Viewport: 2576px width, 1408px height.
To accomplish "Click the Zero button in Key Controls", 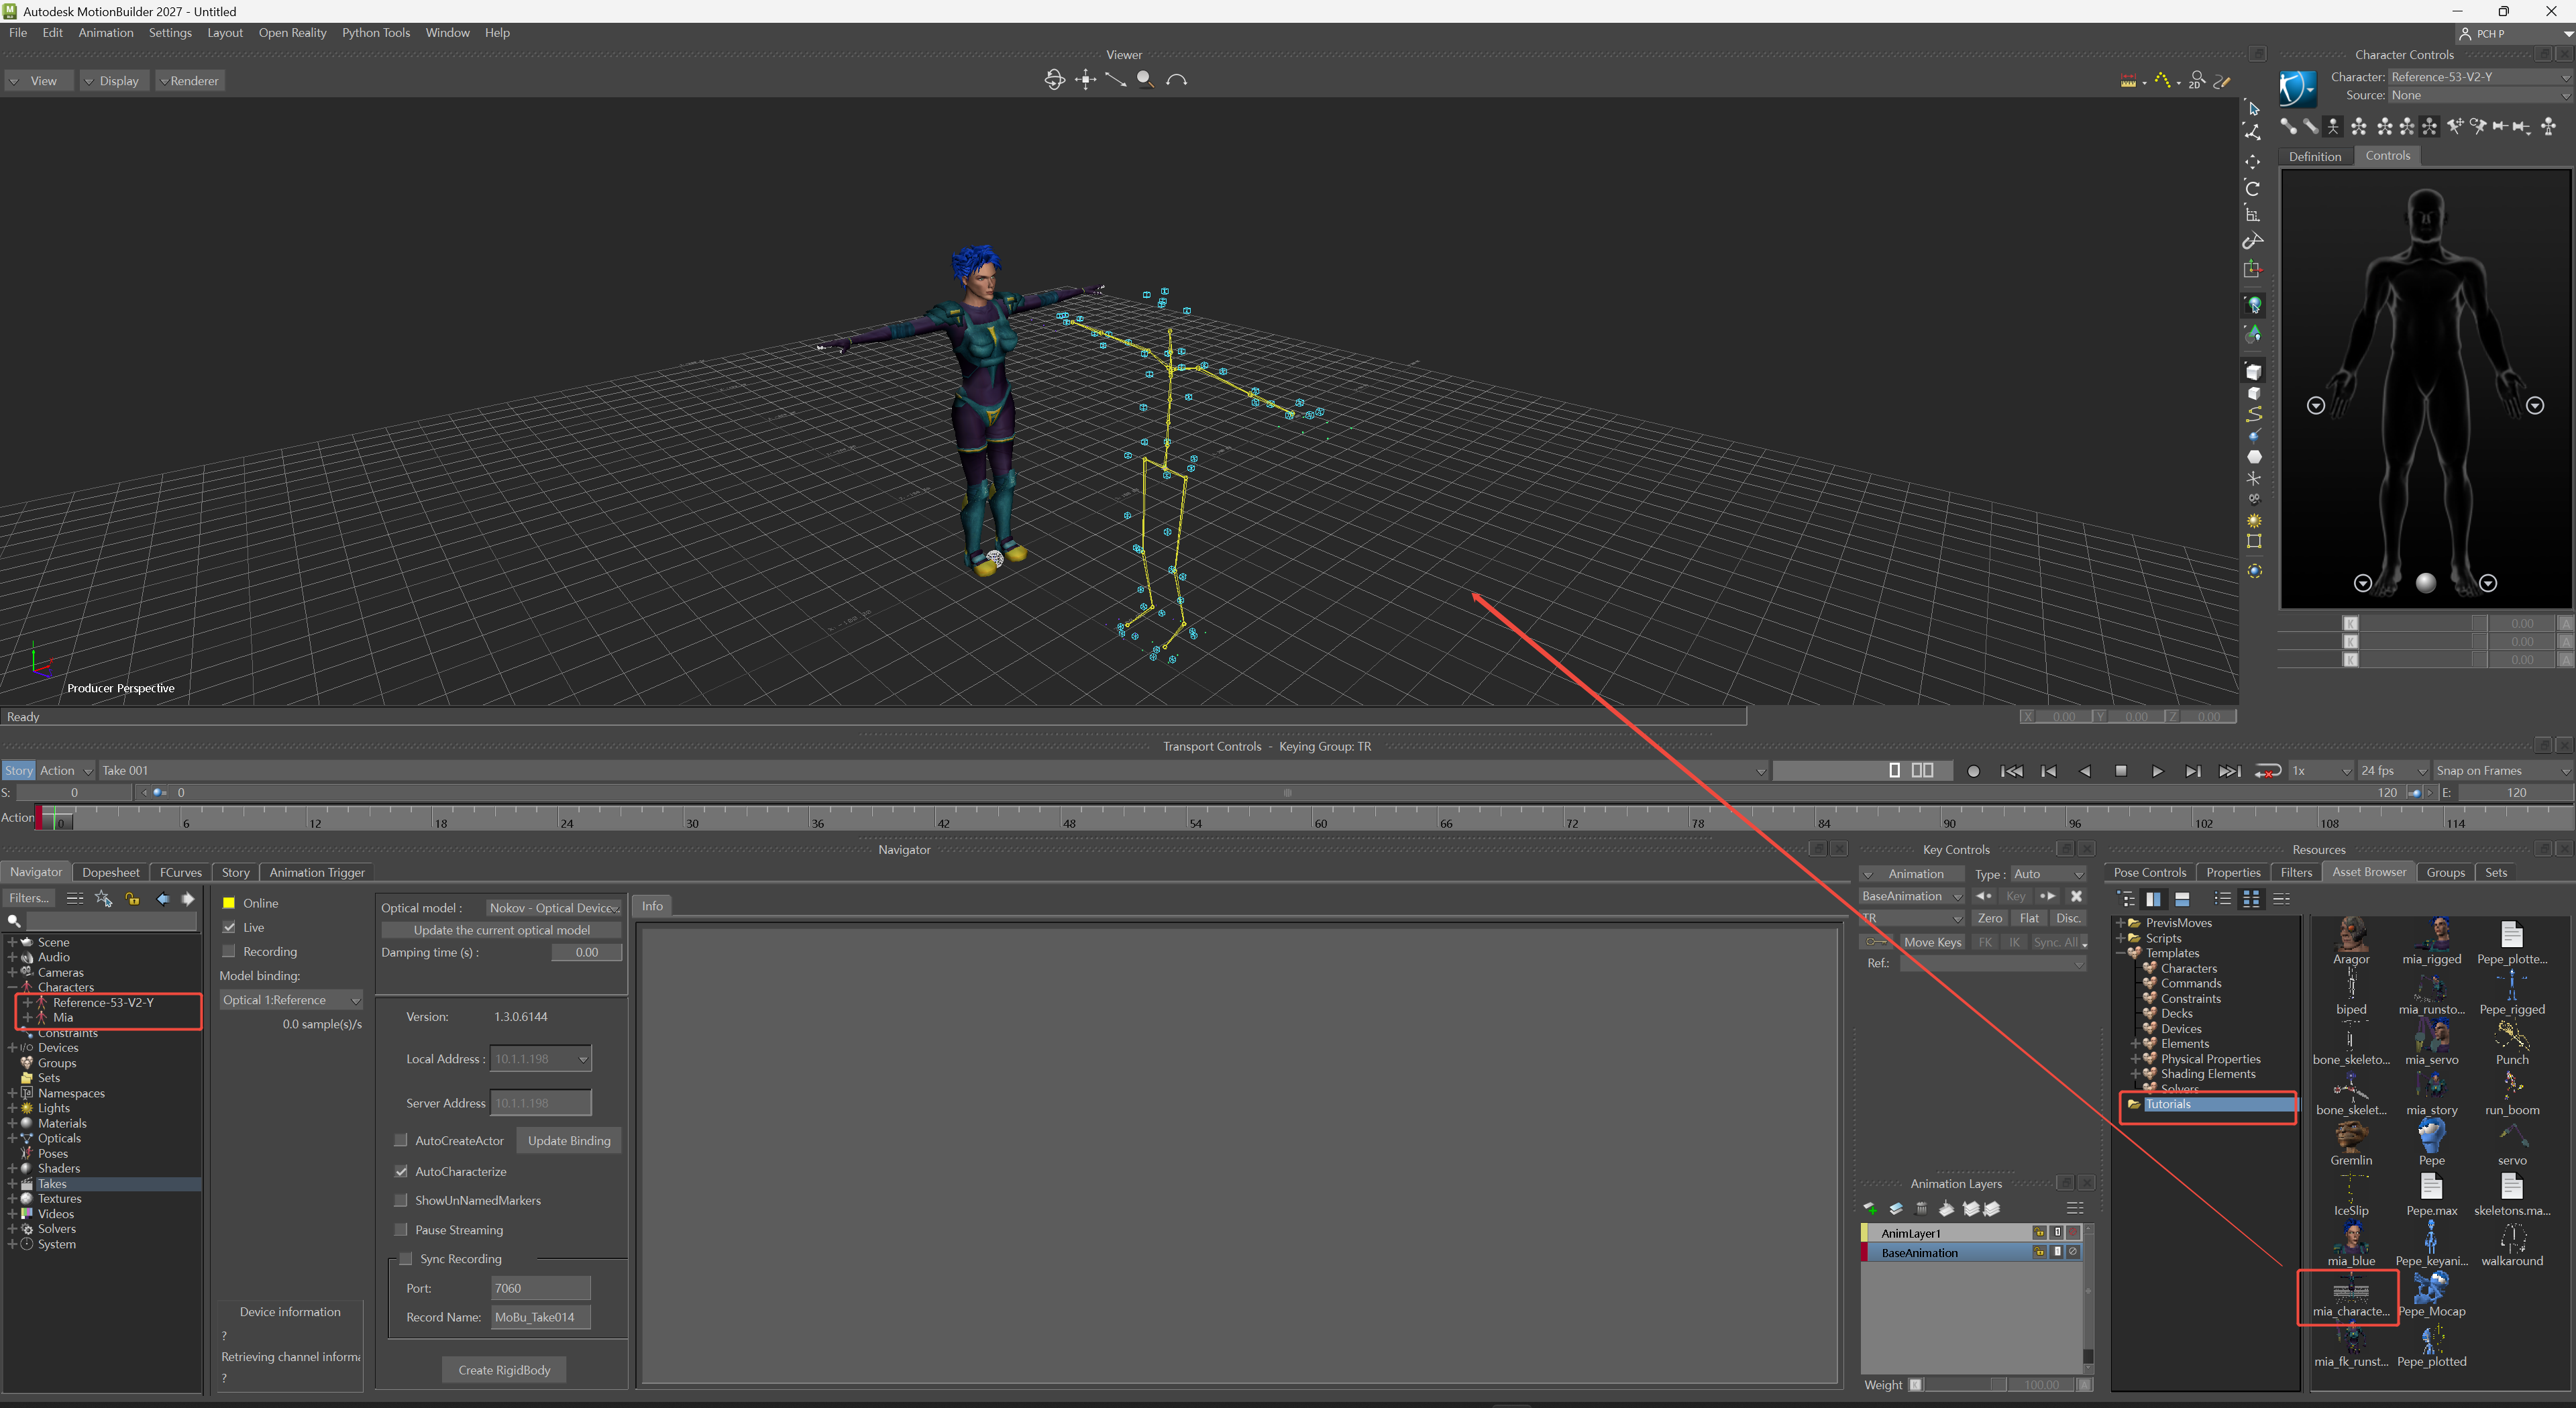I will coord(1989,918).
